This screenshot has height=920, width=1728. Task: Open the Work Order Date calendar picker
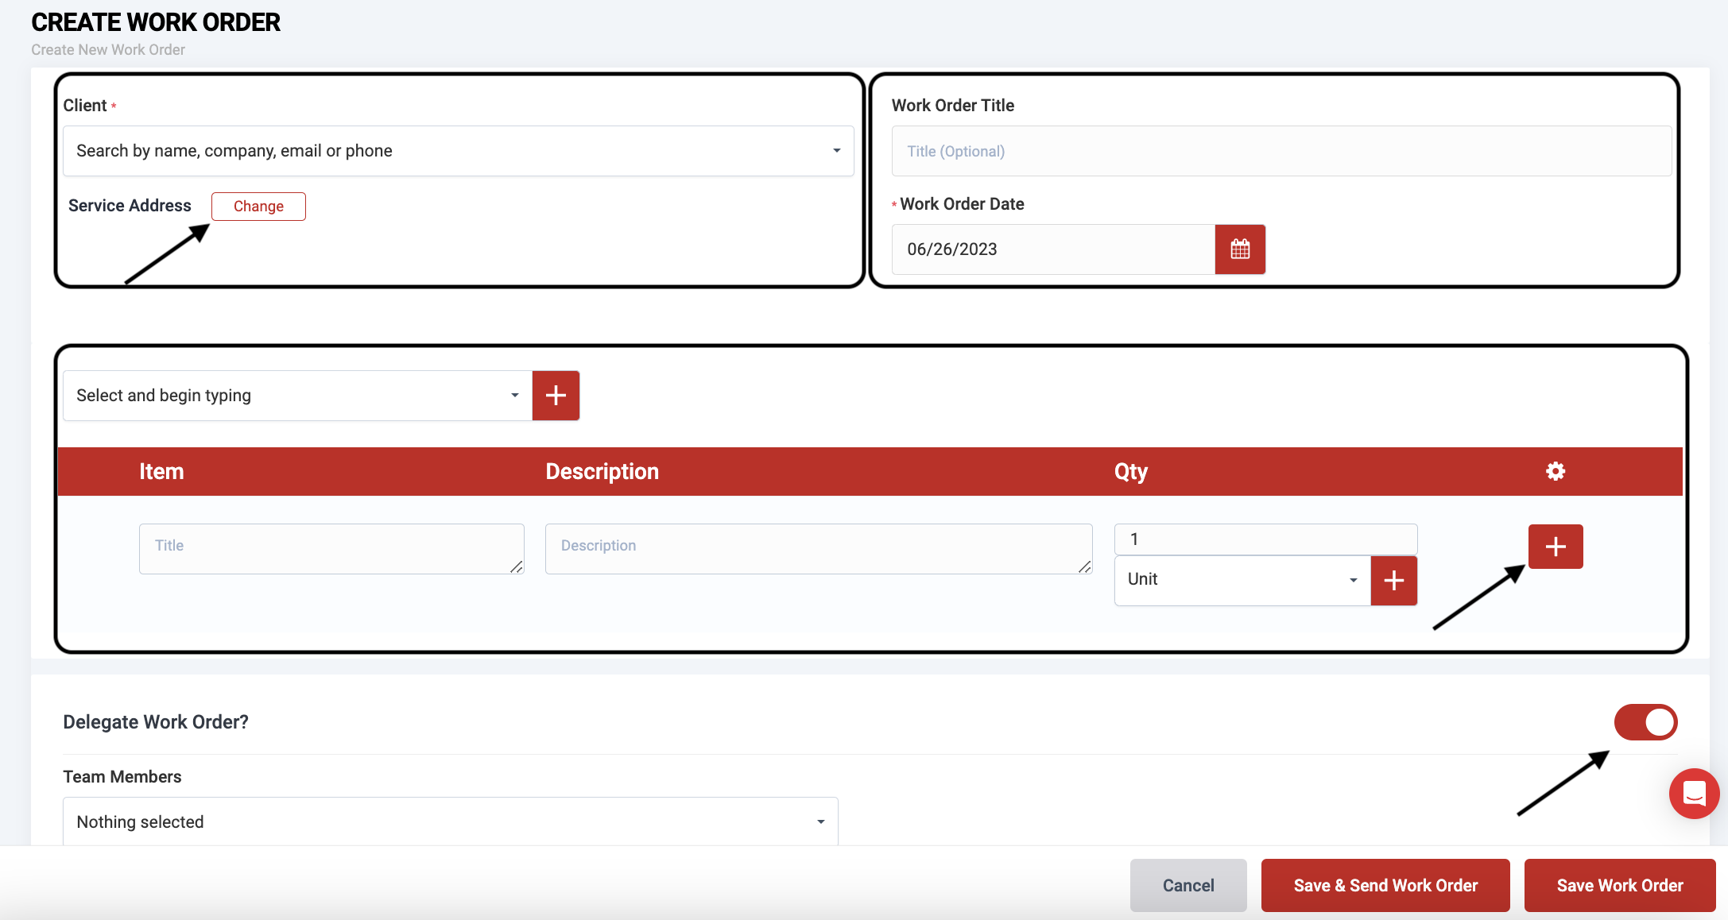1240,249
